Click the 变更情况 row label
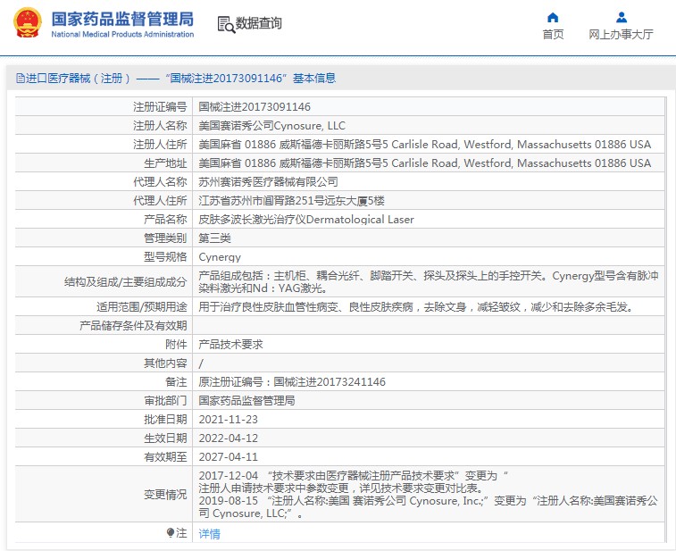 click(x=165, y=495)
